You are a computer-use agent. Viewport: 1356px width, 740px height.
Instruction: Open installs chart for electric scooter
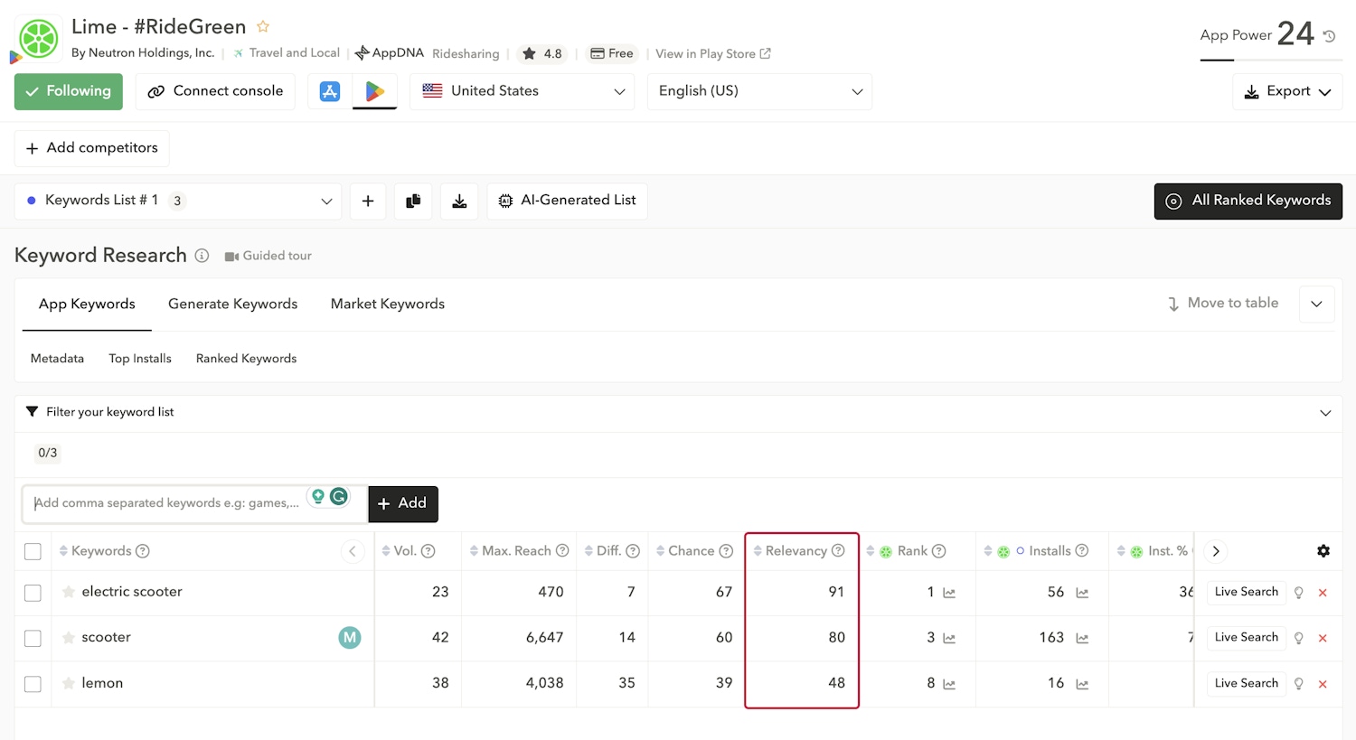tap(1082, 593)
